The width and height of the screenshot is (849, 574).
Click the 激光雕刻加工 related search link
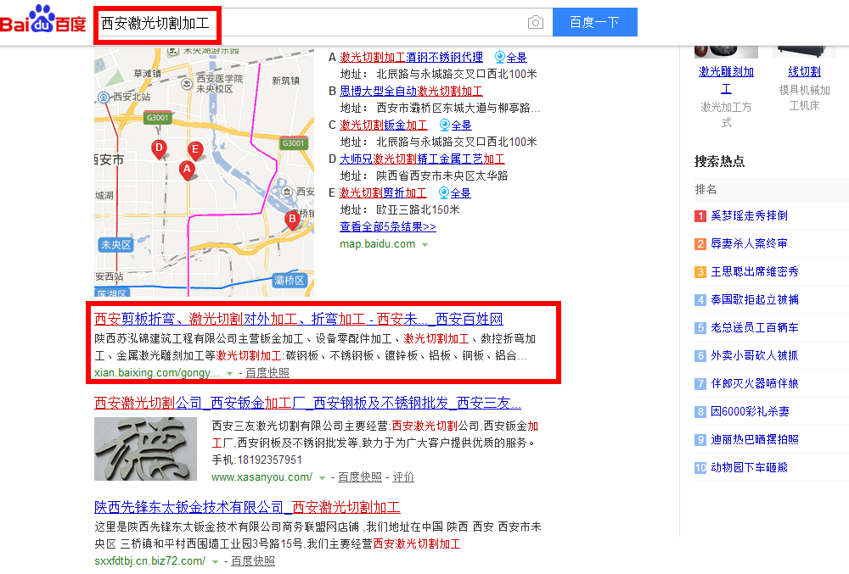(726, 80)
